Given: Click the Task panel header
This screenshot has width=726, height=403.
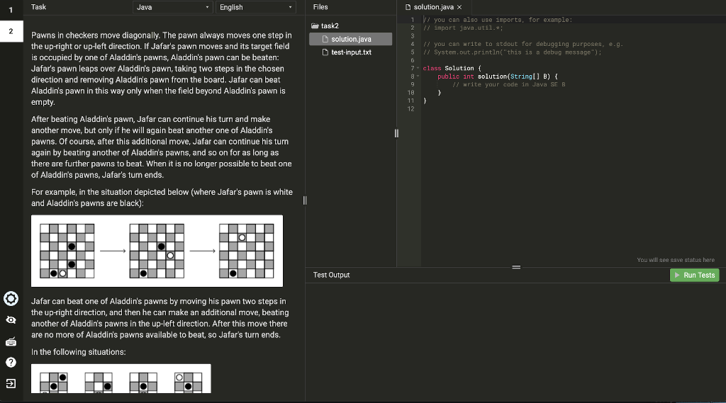Looking at the screenshot, I should point(38,7).
